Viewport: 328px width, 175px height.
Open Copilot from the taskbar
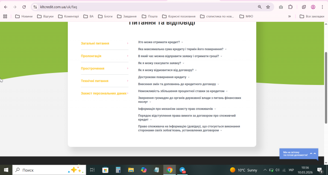143,170
